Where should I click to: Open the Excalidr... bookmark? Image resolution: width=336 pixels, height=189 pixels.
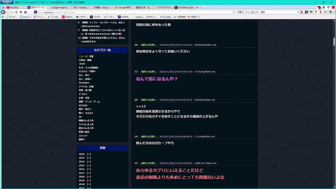coord(166,17)
